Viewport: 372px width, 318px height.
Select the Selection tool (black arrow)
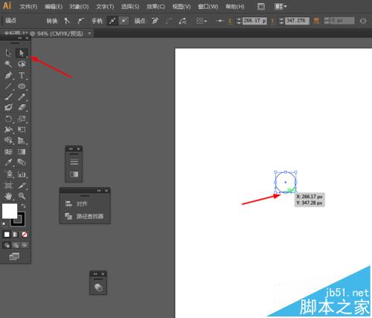pyautogui.click(x=8, y=53)
